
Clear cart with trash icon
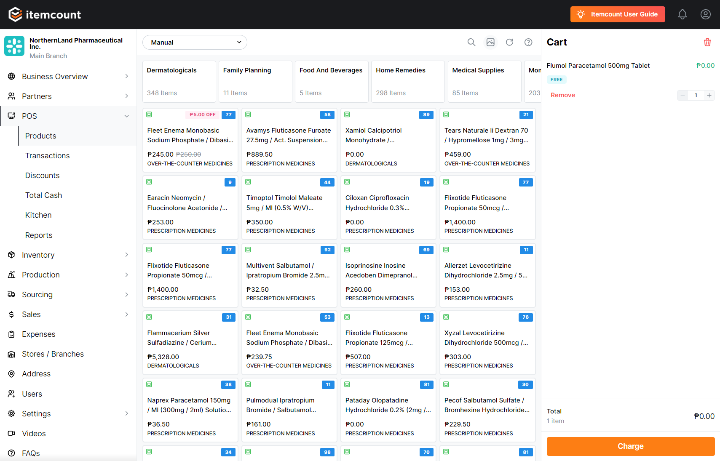pyautogui.click(x=707, y=42)
